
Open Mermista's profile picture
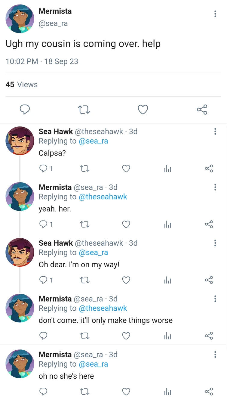[x=20, y=19]
